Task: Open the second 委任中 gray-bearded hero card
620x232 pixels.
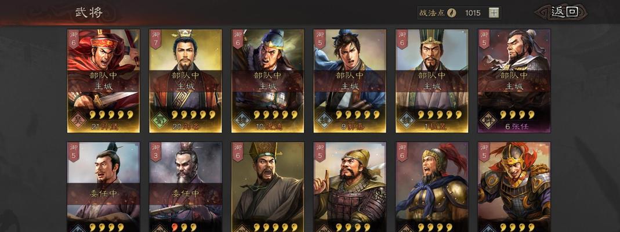Action: 186,187
